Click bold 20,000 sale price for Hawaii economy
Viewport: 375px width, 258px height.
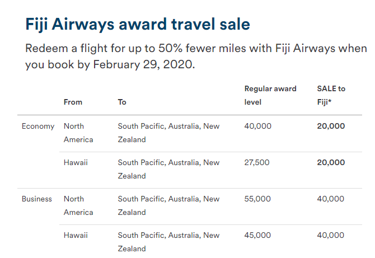pos(331,163)
